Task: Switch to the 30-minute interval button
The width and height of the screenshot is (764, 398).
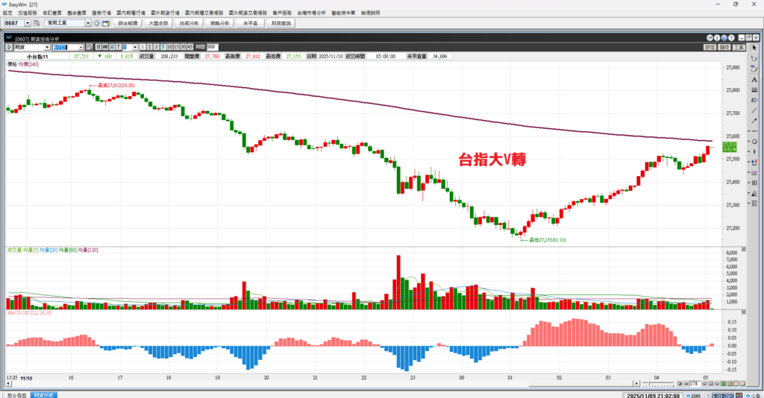Action: pyautogui.click(x=182, y=47)
